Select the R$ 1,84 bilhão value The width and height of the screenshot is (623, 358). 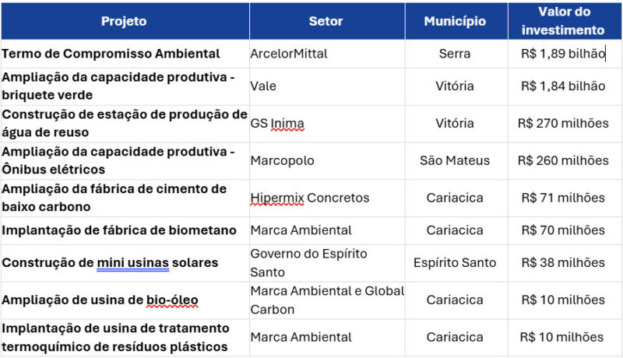pos(562,86)
